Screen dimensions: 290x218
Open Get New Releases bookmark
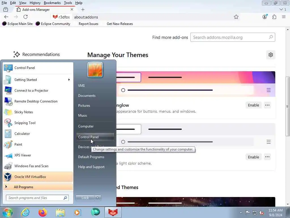coord(120,24)
